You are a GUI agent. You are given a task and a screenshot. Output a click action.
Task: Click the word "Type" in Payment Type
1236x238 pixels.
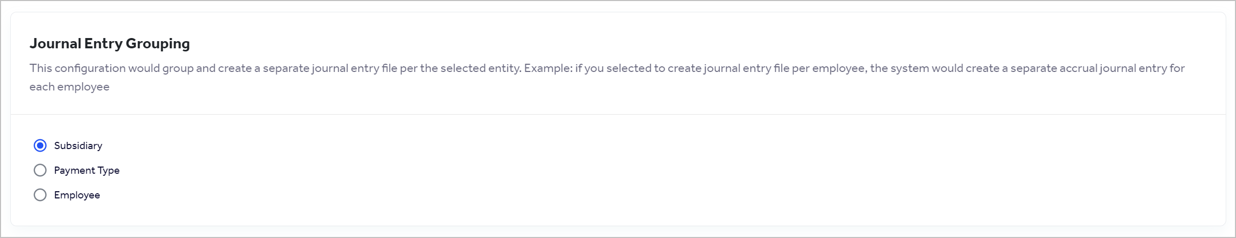point(109,170)
